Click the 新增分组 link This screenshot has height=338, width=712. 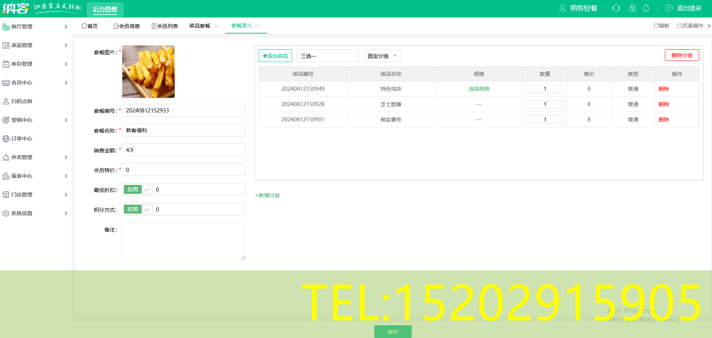coord(267,195)
